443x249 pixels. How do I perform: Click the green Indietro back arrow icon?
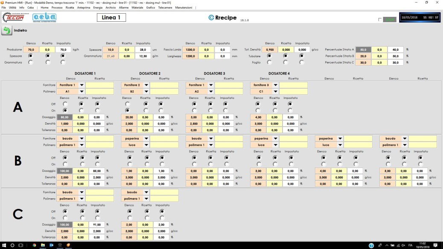click(x=6, y=30)
